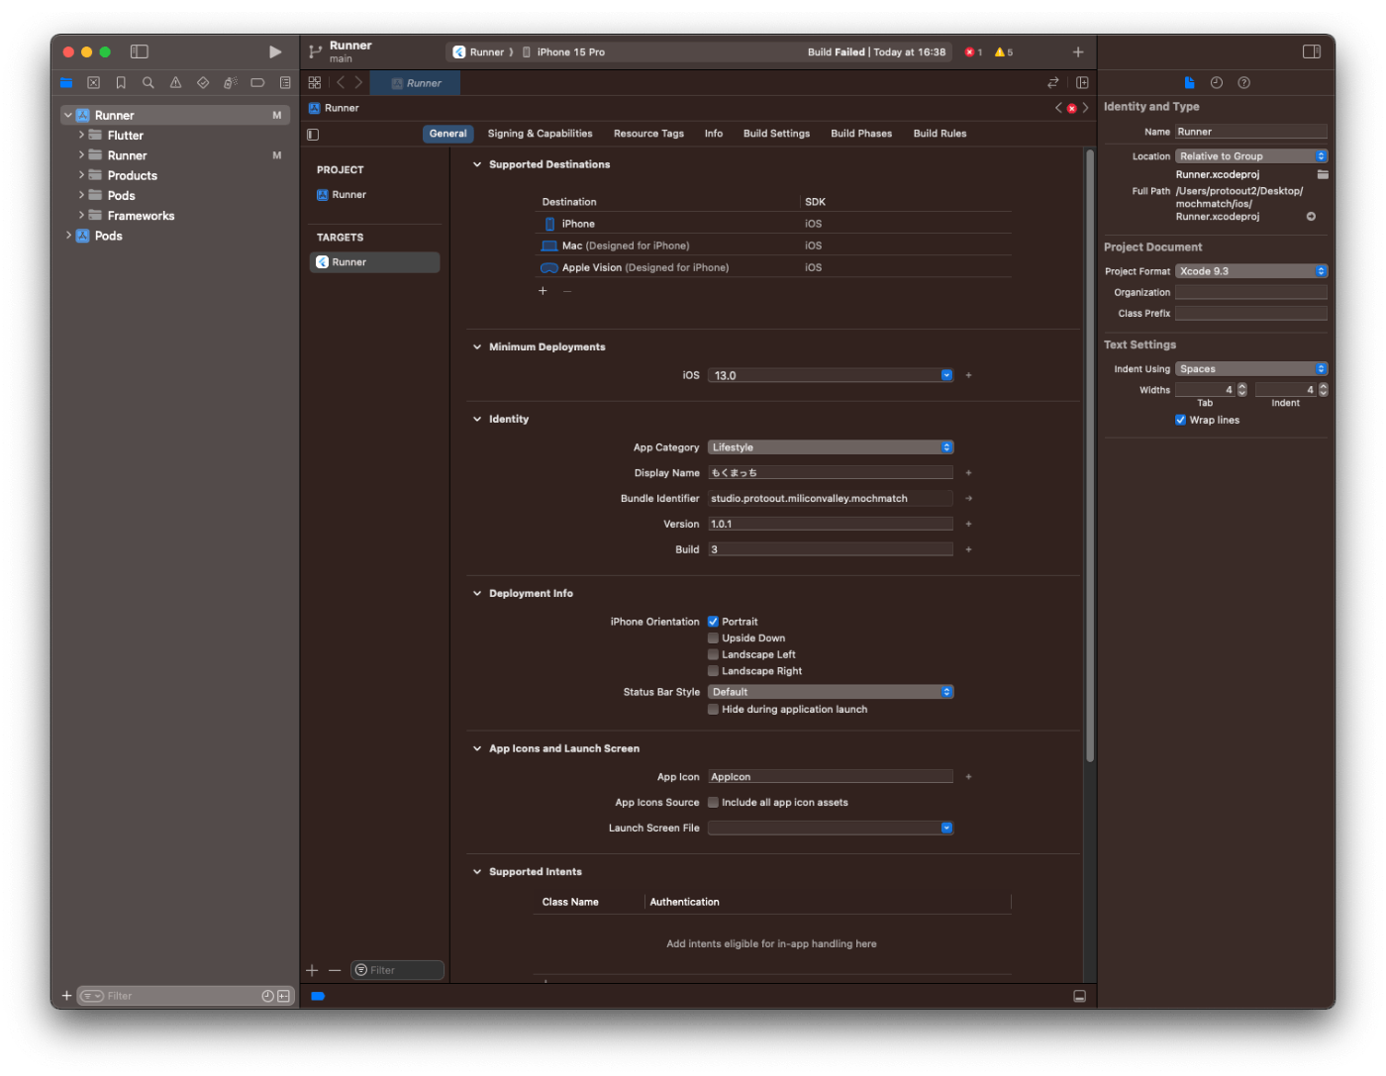
Task: Choose project location folder icon
Action: point(1323,174)
